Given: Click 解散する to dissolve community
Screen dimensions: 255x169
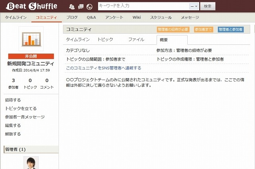Looking at the screenshot, I should click(13, 134).
